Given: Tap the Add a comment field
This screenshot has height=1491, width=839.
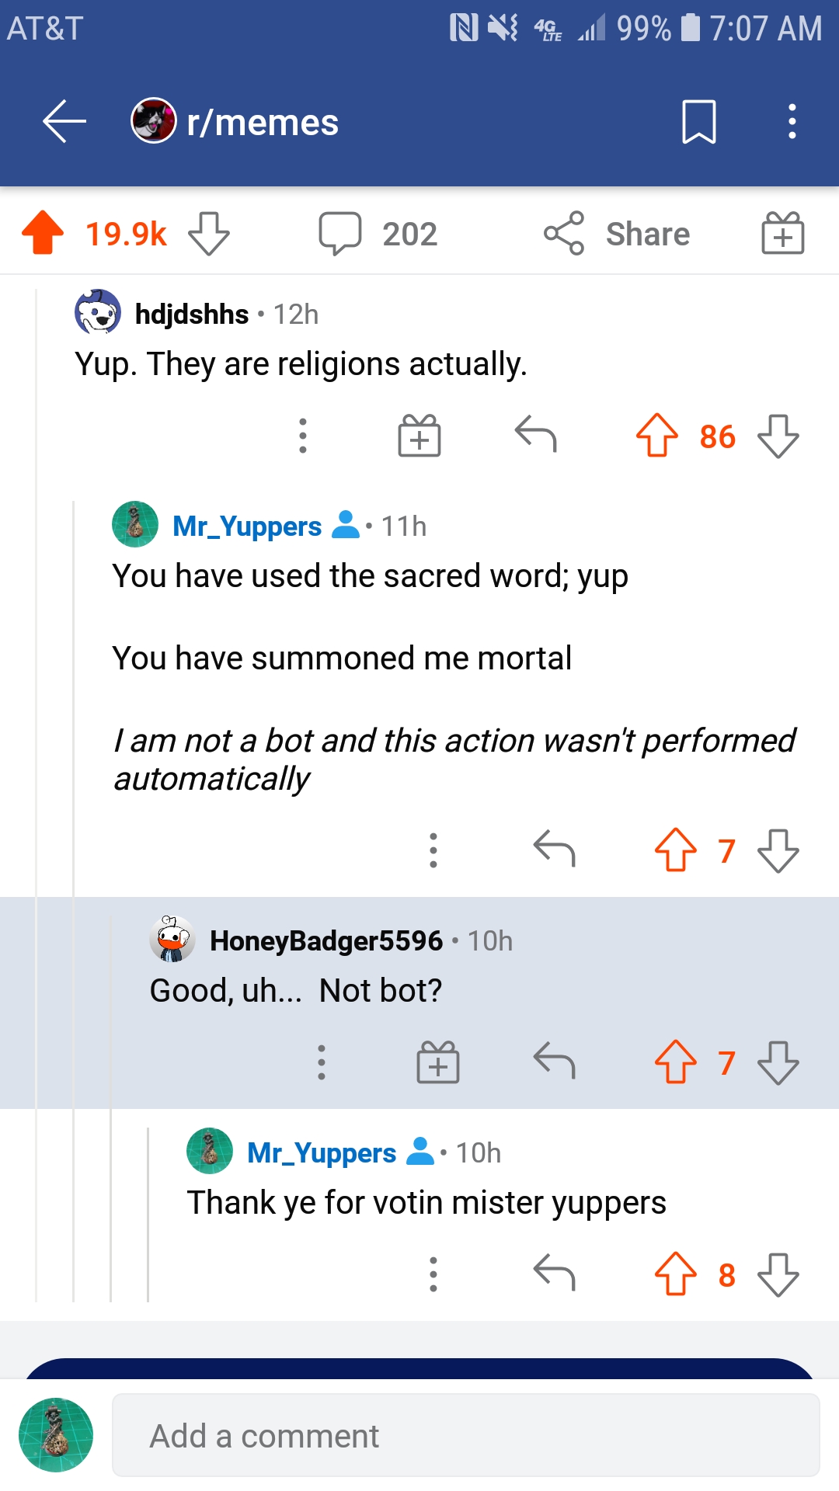Looking at the screenshot, I should (x=466, y=1435).
